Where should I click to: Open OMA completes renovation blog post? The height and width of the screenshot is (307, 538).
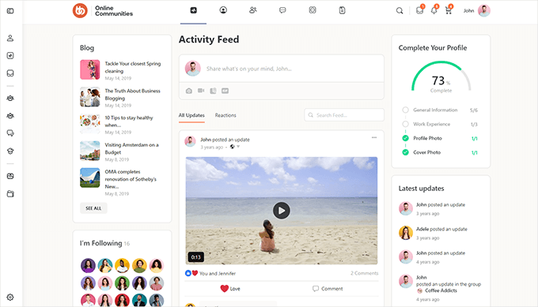click(131, 179)
